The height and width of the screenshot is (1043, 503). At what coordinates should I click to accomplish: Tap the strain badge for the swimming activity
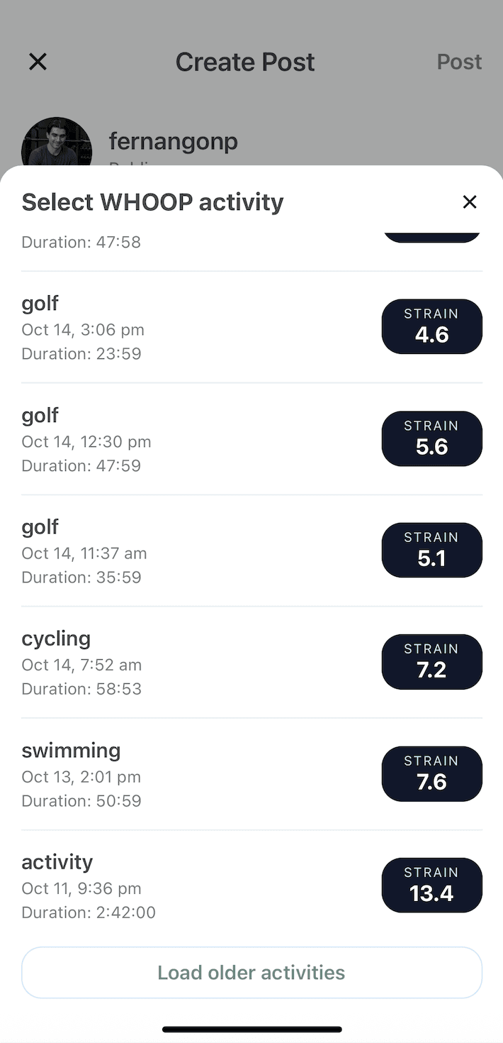tap(431, 773)
